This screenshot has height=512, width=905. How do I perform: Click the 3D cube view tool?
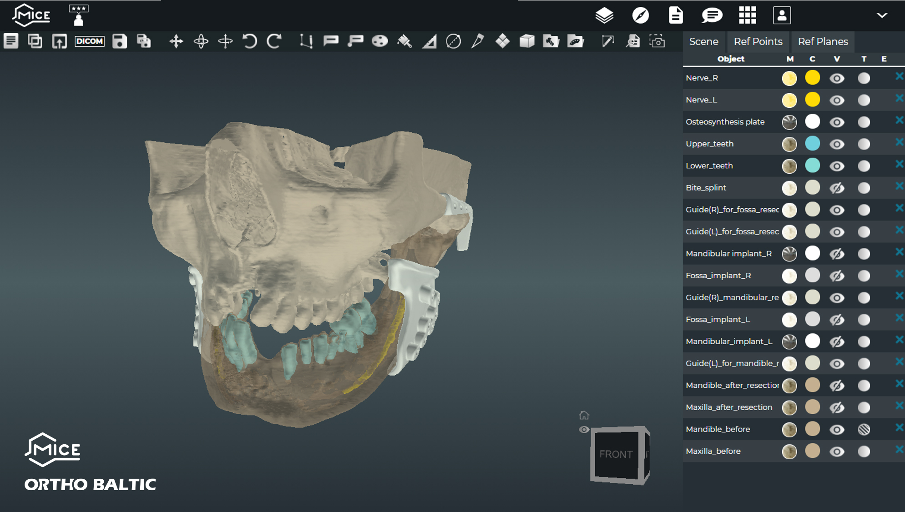(x=527, y=41)
